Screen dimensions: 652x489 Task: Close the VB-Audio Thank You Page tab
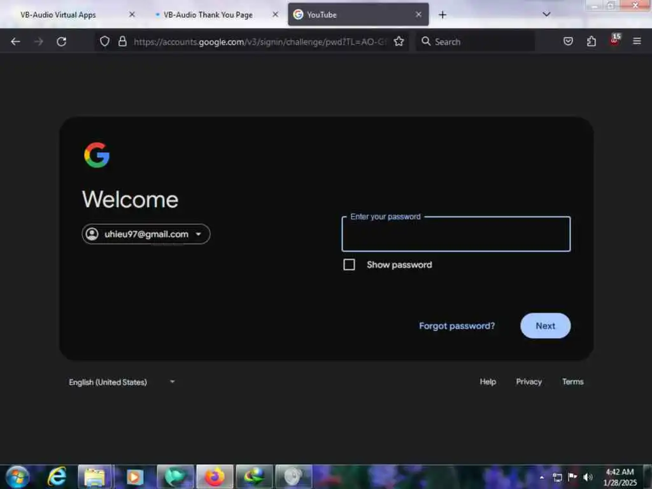coord(275,15)
